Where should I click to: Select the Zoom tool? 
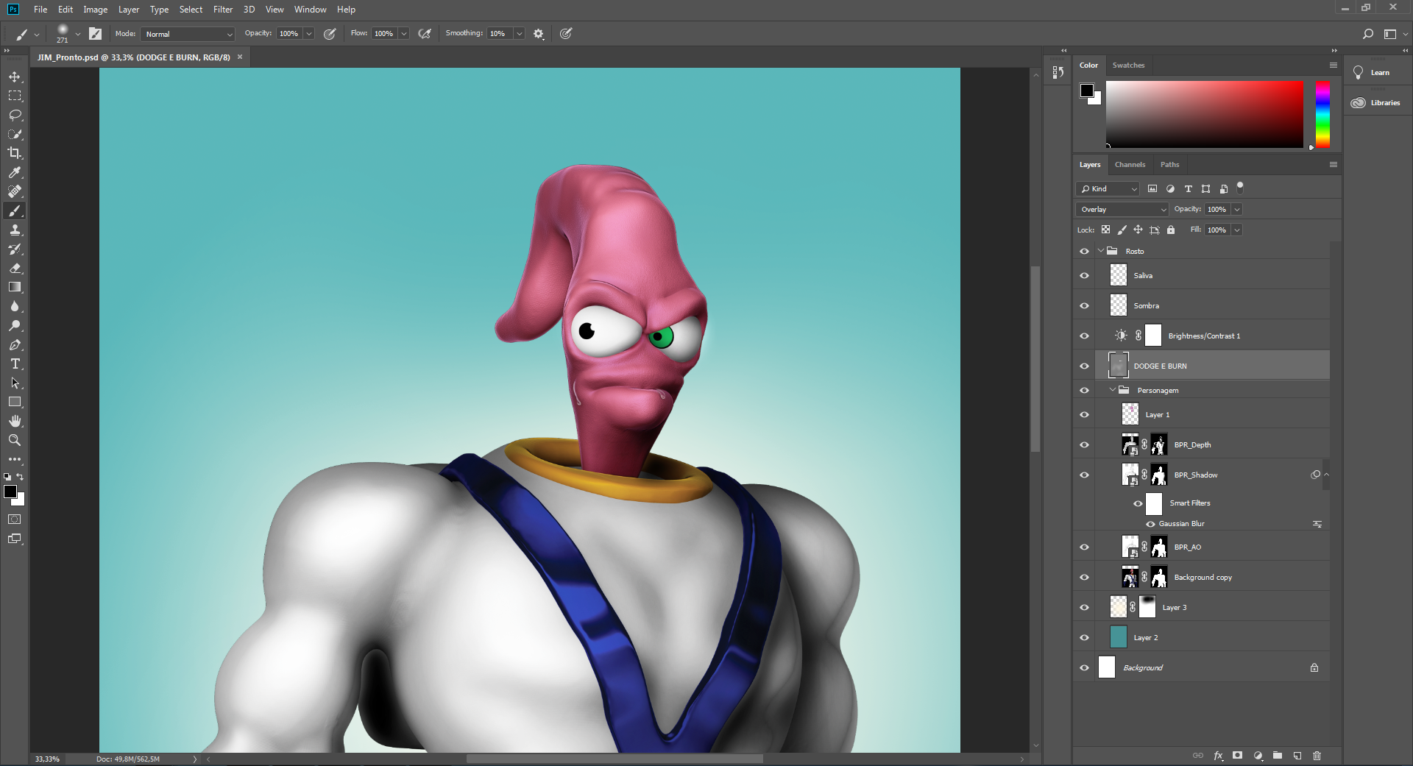tap(15, 440)
